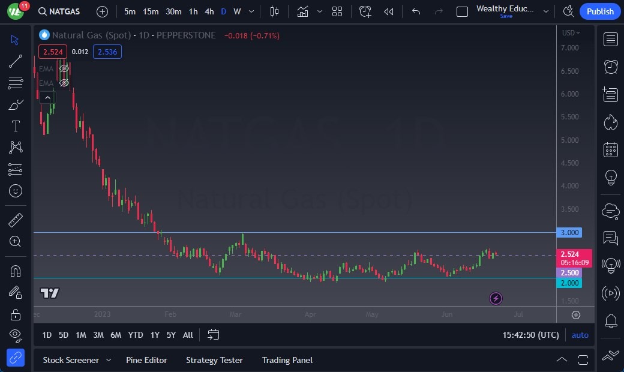This screenshot has width=624, height=372.
Task: Open the user profile avatar menu
Action: tap(16, 11)
